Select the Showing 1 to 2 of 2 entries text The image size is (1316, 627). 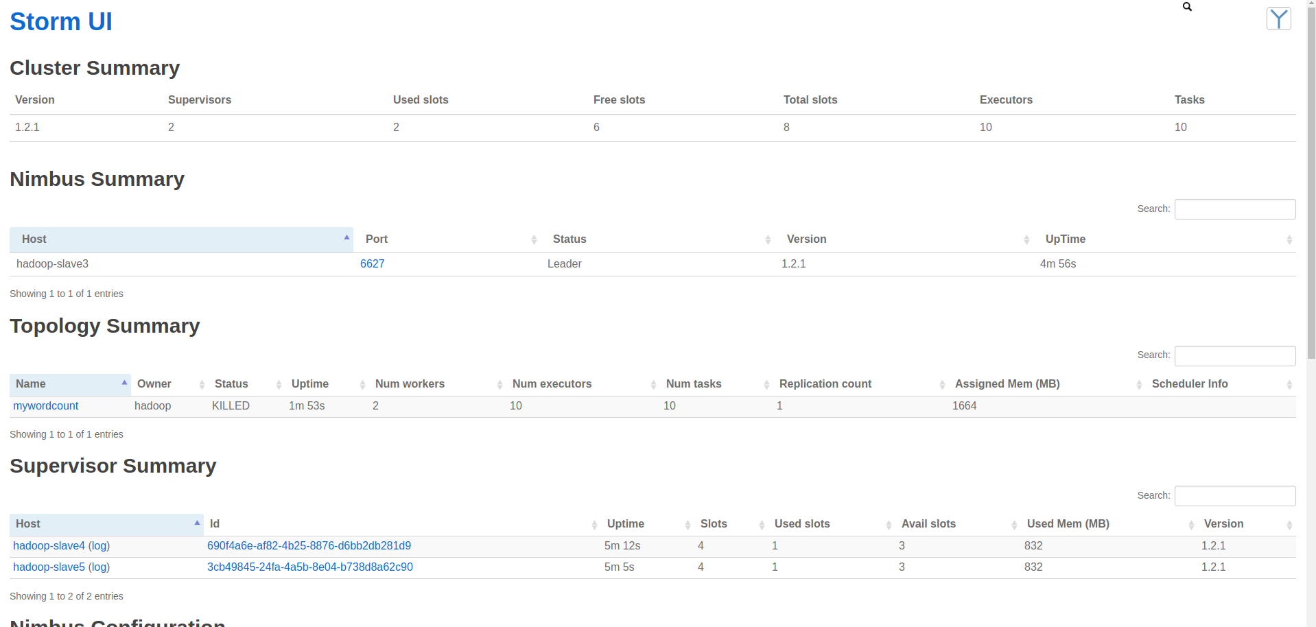[67, 597]
